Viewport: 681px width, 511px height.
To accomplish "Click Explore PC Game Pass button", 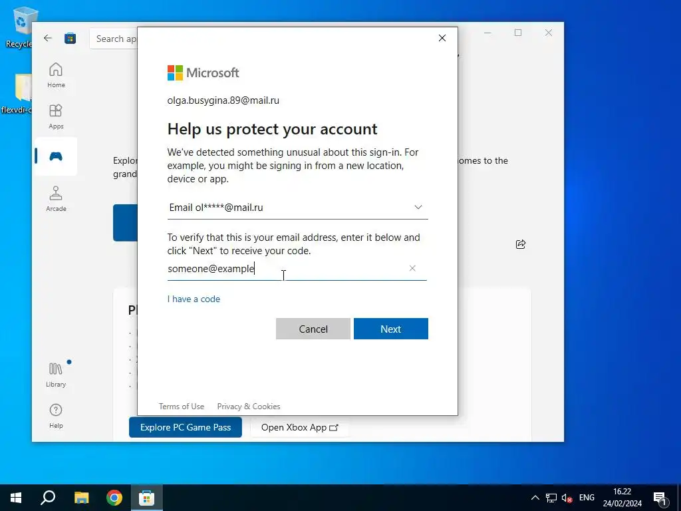I will coord(186,427).
